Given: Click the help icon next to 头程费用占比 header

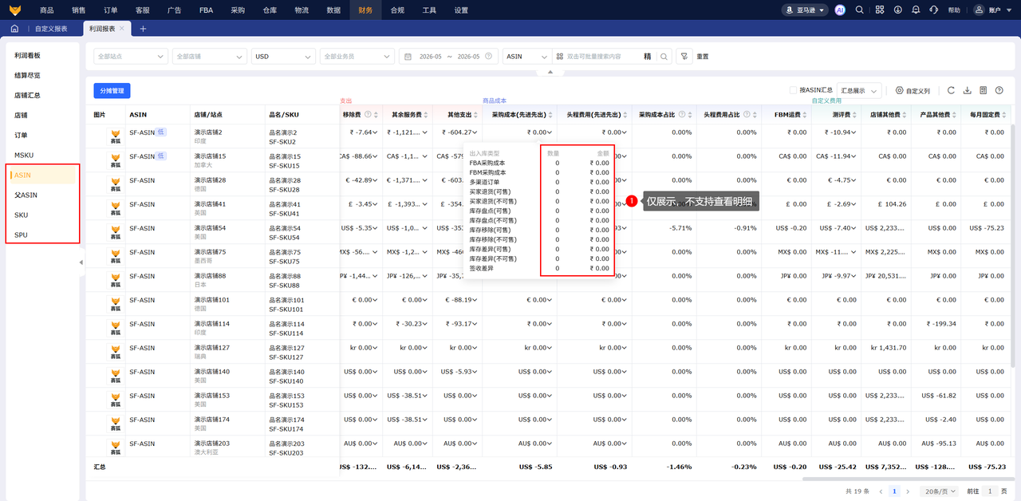Looking at the screenshot, I should (748, 115).
